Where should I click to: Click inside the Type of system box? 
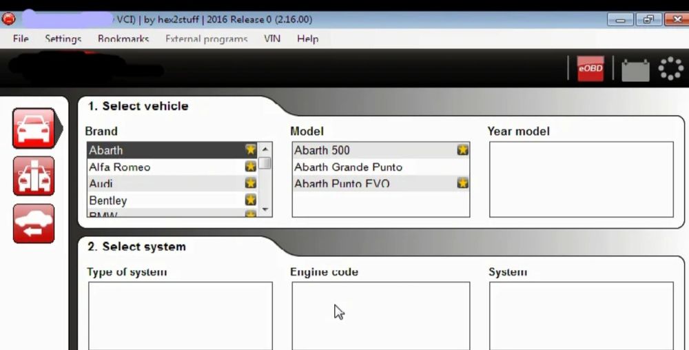tap(180, 316)
